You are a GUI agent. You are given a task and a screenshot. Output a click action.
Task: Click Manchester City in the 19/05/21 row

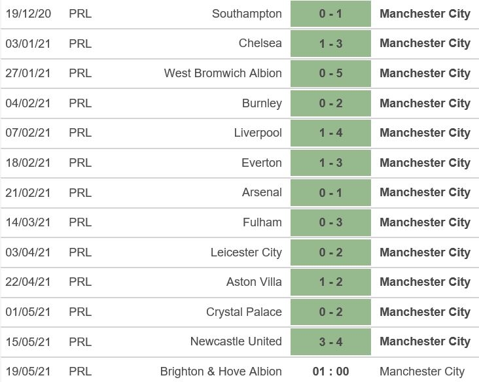pyautogui.click(x=422, y=372)
